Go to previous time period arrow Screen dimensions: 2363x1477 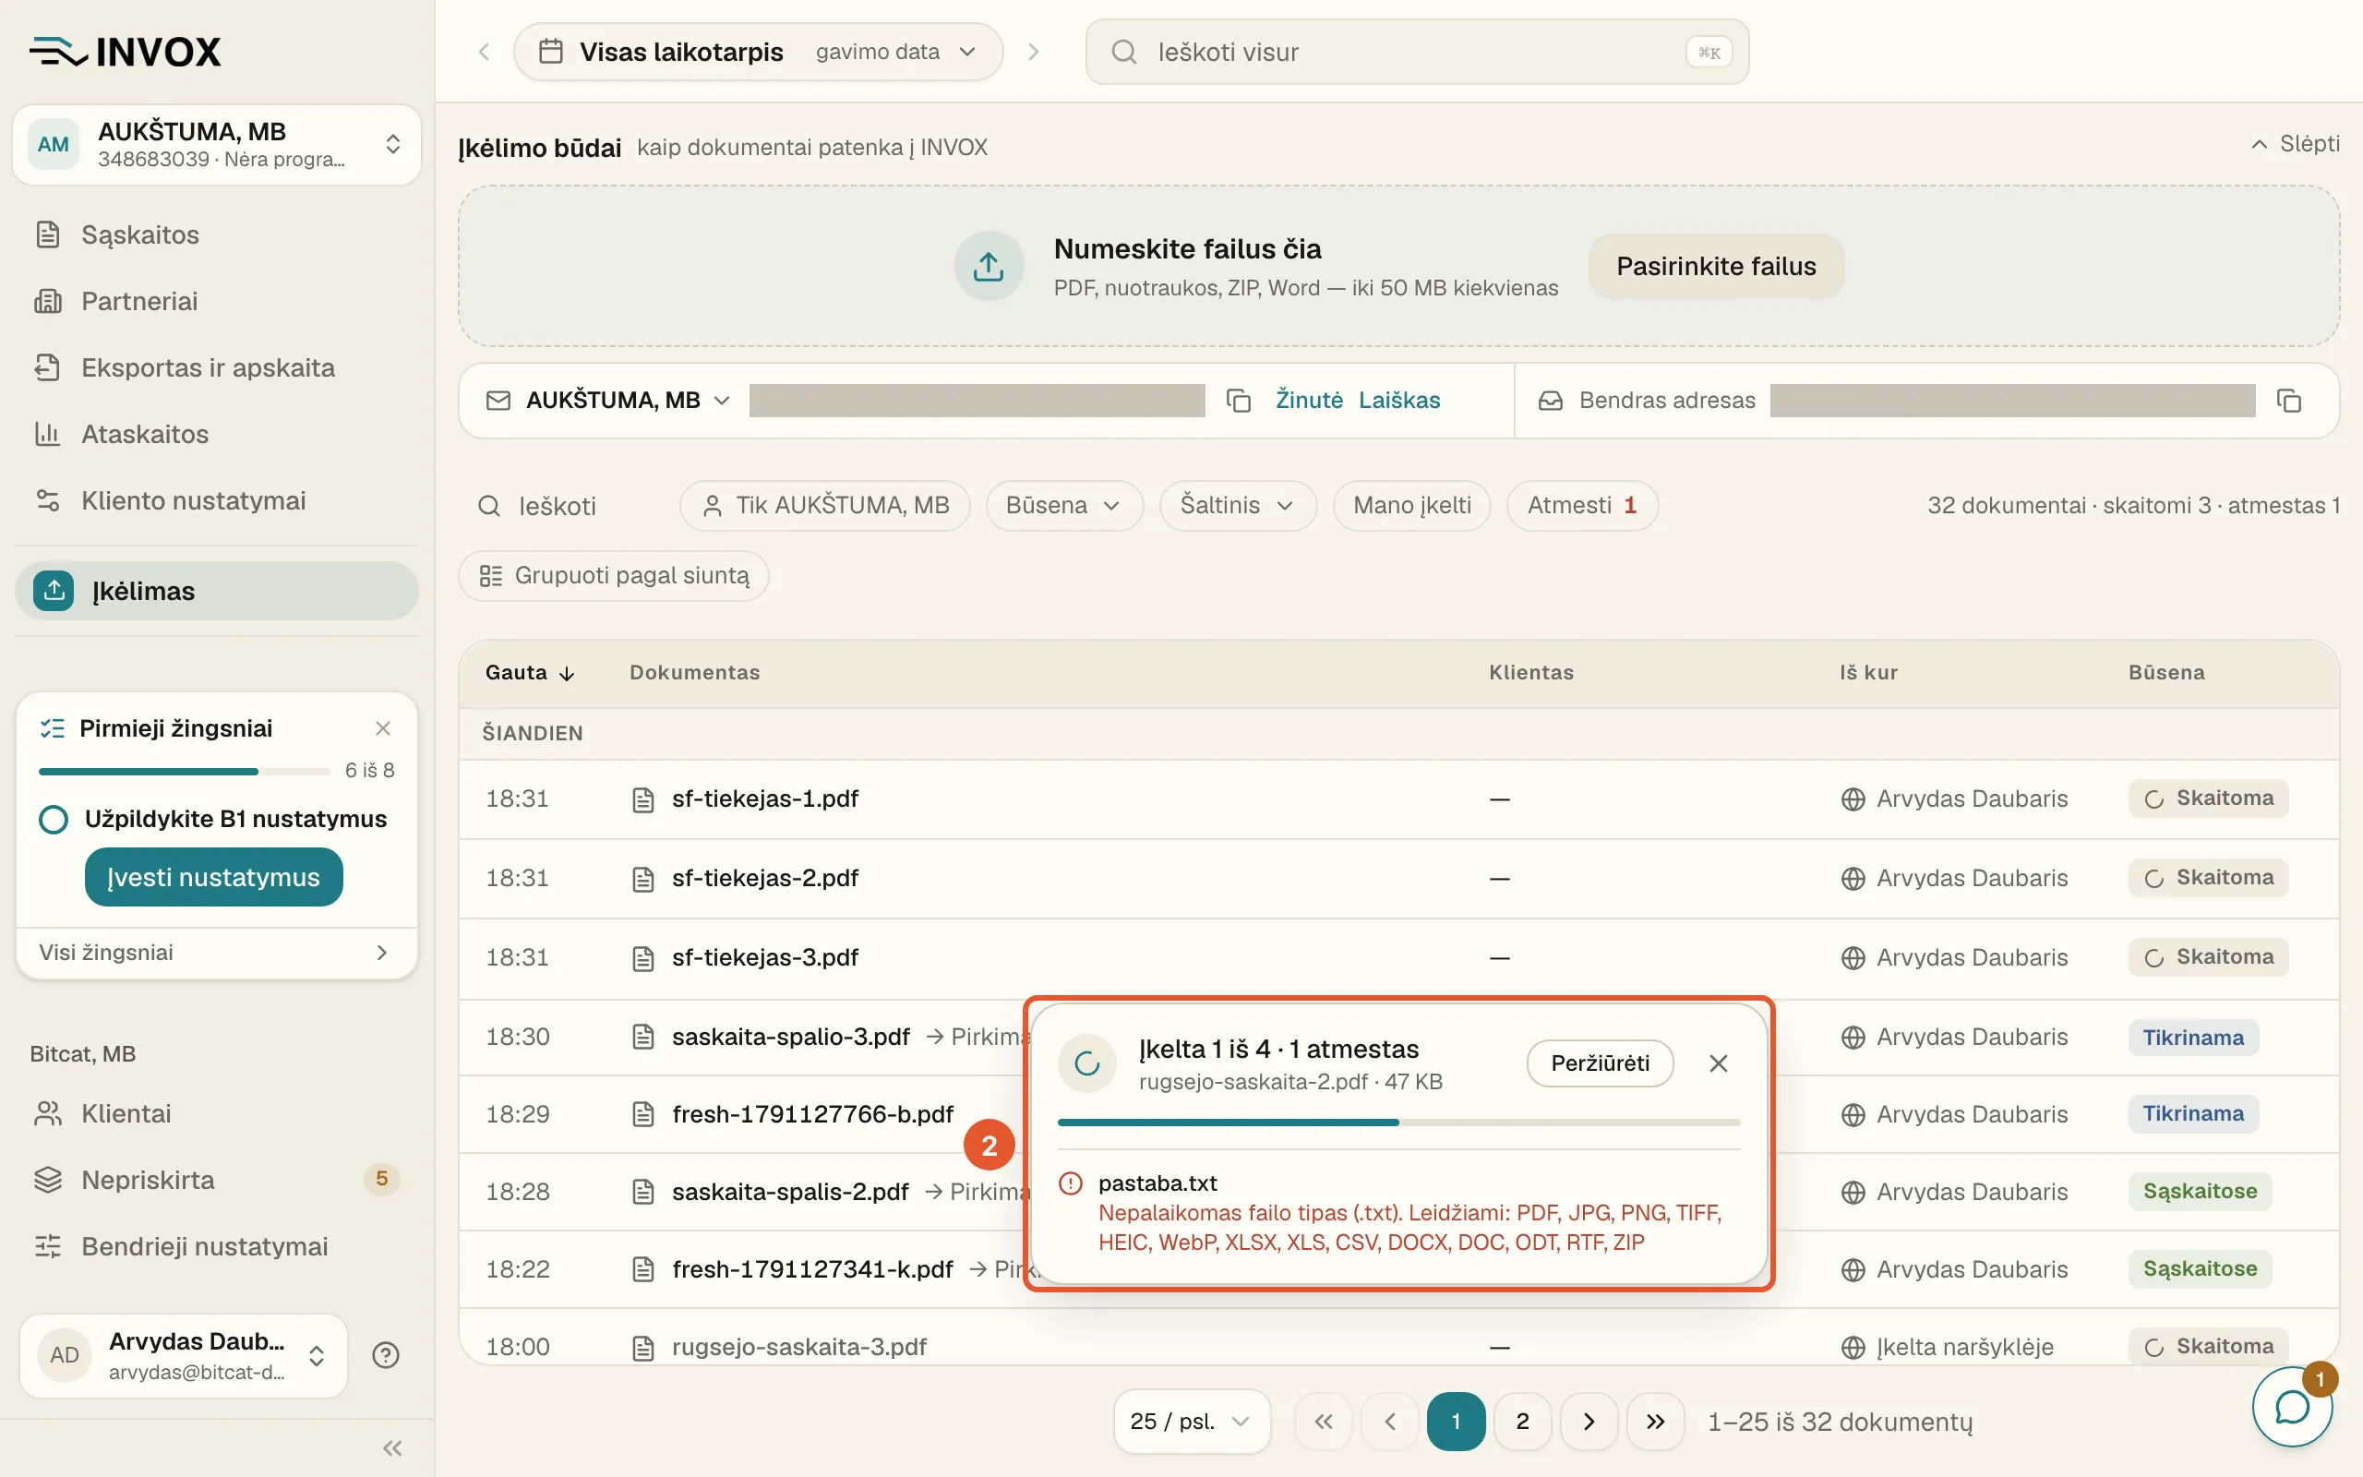[x=485, y=52]
